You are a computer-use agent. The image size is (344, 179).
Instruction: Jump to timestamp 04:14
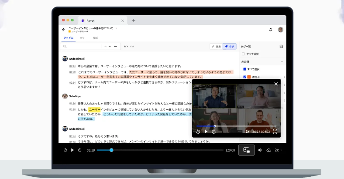coord(72,104)
